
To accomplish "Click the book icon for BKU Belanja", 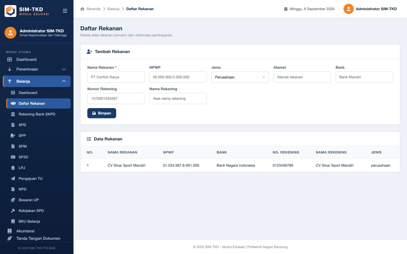I will coord(13,221).
